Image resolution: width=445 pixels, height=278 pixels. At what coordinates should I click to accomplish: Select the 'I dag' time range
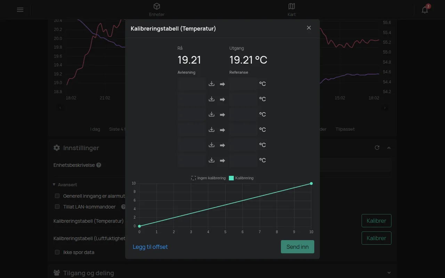pyautogui.click(x=95, y=129)
